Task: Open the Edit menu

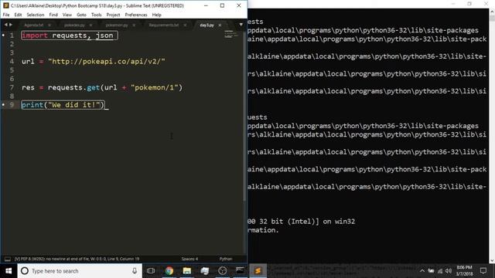Action: pos(18,15)
